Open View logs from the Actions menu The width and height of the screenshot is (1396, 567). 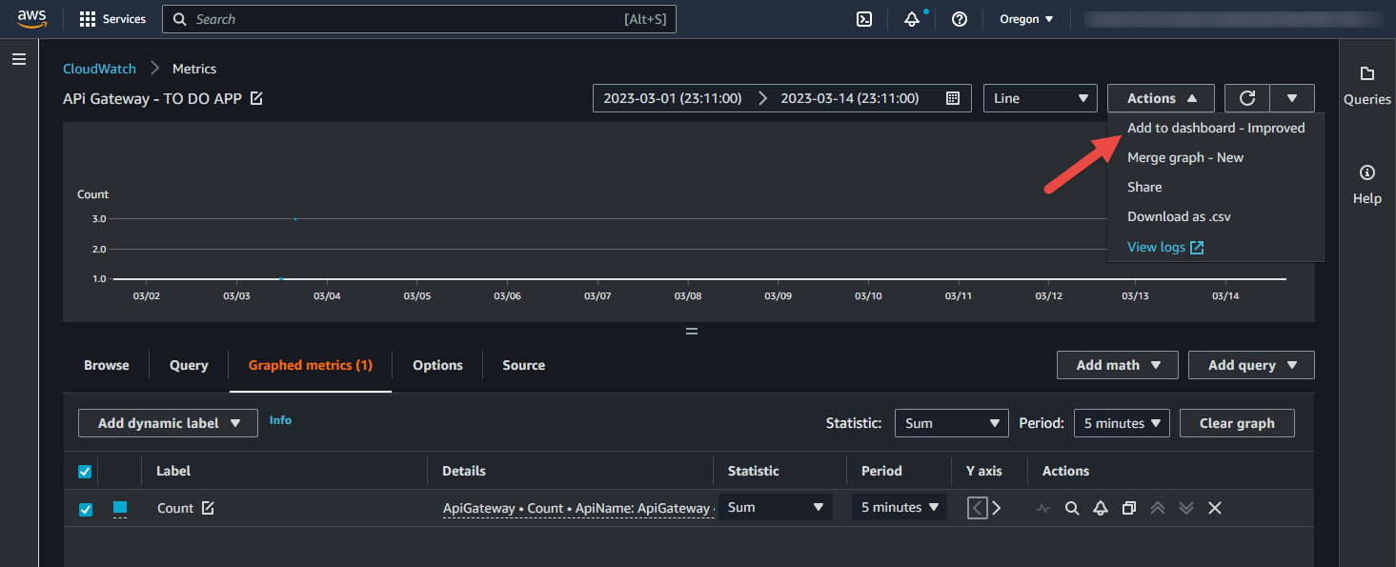click(x=1156, y=247)
